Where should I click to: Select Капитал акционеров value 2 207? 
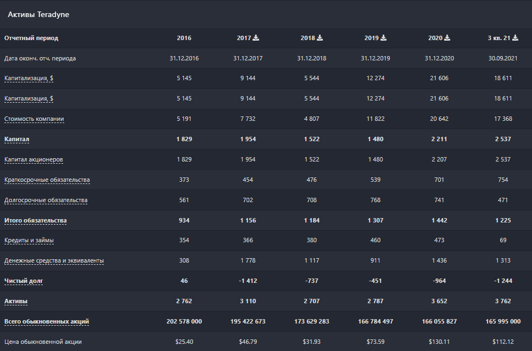pos(439,159)
